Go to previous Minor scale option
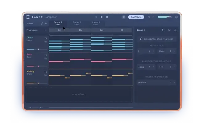The width and height of the screenshot is (203, 123). tap(170, 51)
